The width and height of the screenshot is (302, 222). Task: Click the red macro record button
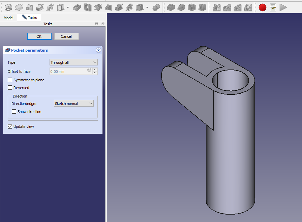[263, 7]
